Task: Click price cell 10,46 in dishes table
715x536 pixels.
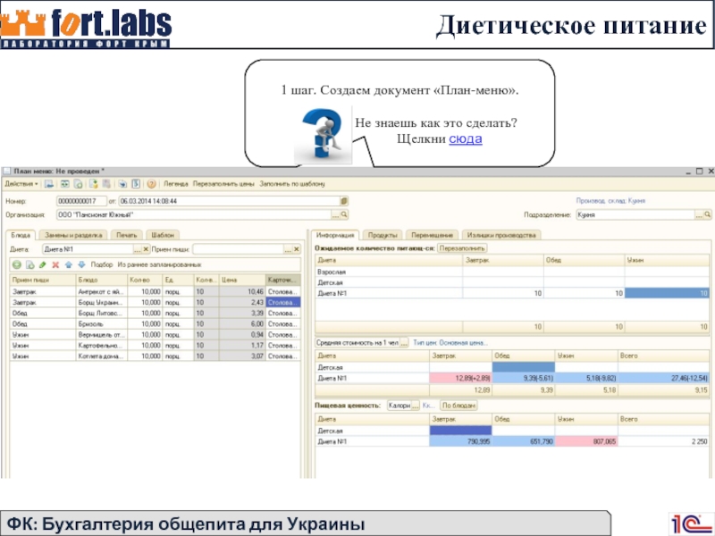Action: pos(242,292)
